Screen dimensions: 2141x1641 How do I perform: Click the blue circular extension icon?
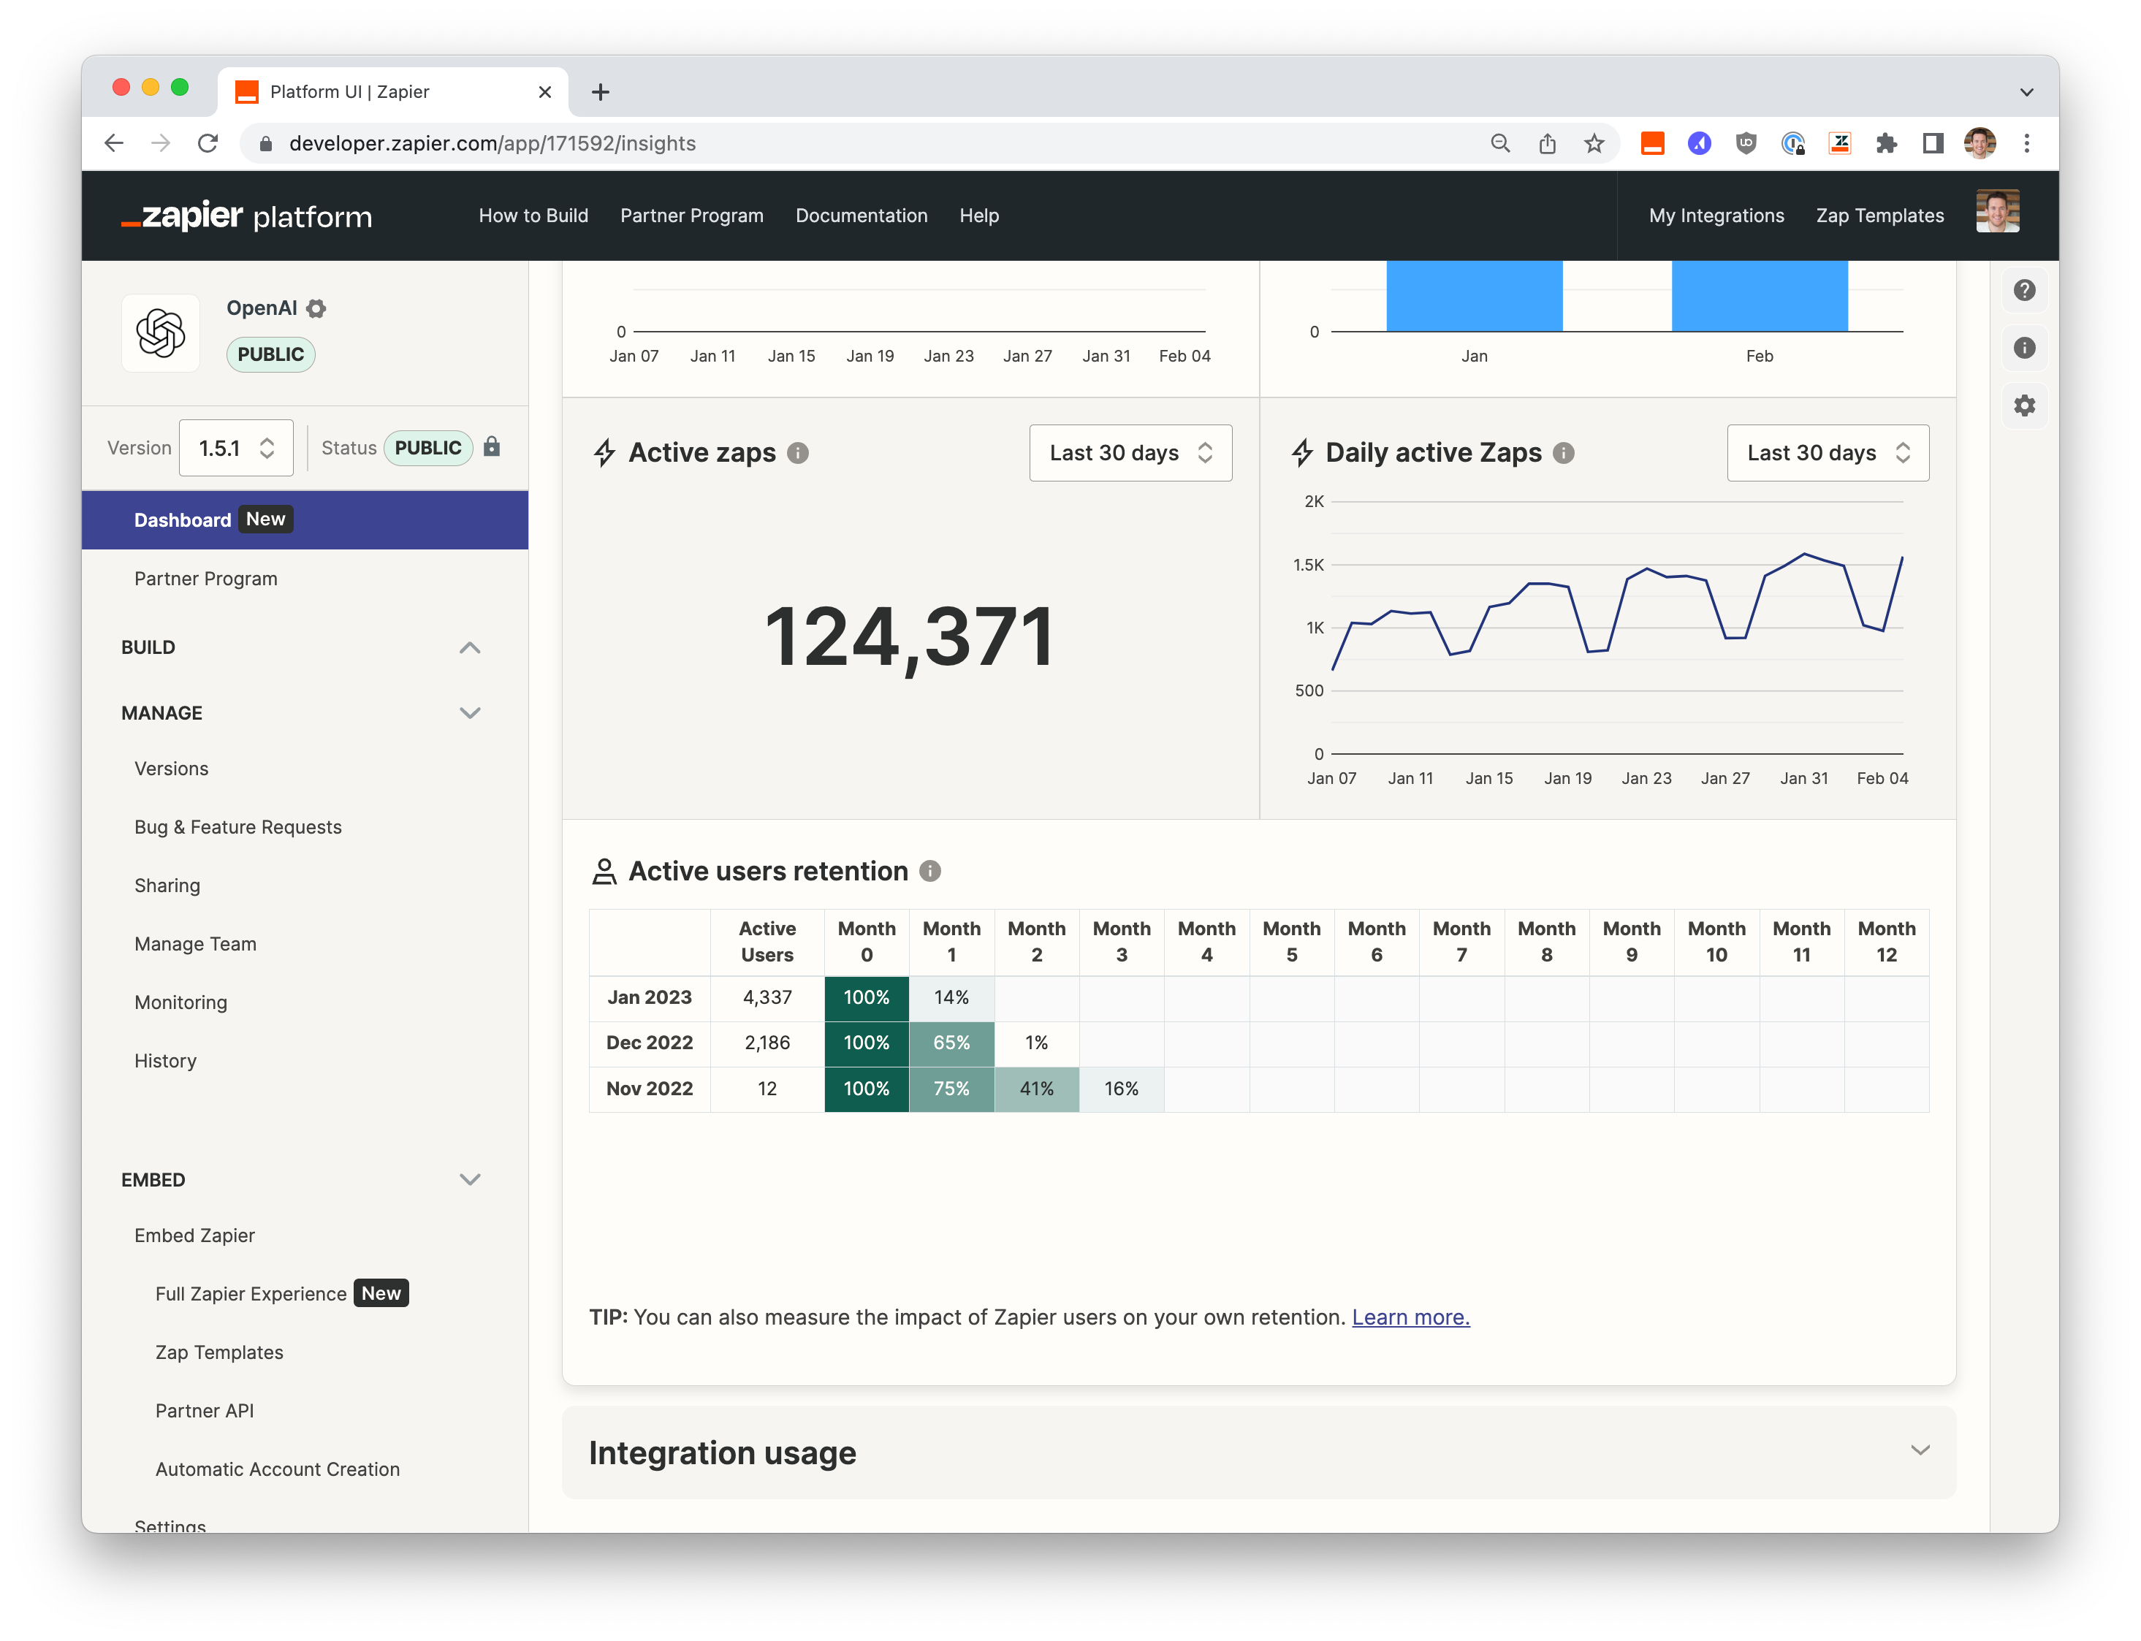(x=1700, y=144)
